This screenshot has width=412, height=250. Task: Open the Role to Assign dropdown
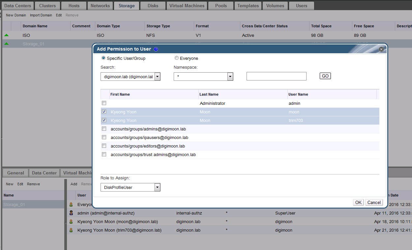click(131, 187)
